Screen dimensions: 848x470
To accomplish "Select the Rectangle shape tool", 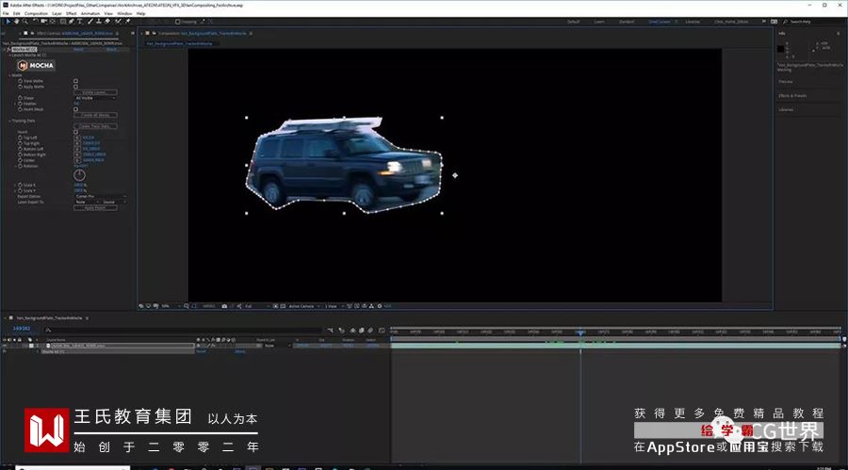I will coord(63,21).
